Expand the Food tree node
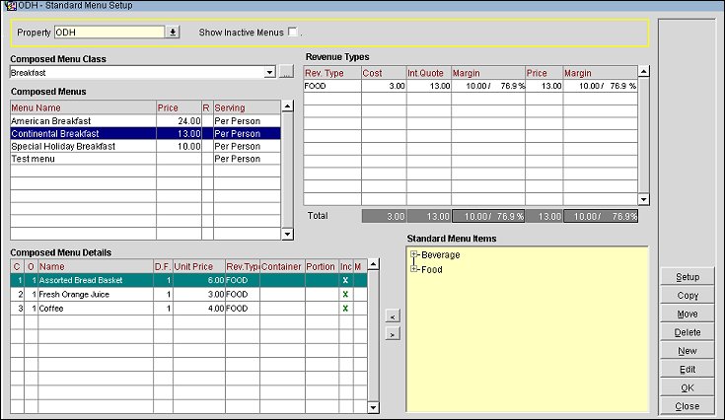The image size is (725, 420). pos(414,269)
